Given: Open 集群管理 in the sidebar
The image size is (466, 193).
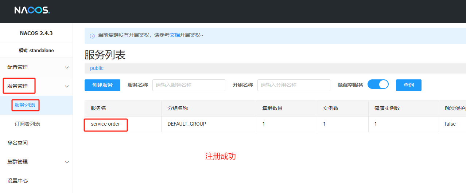Looking at the screenshot, I should 18,162.
